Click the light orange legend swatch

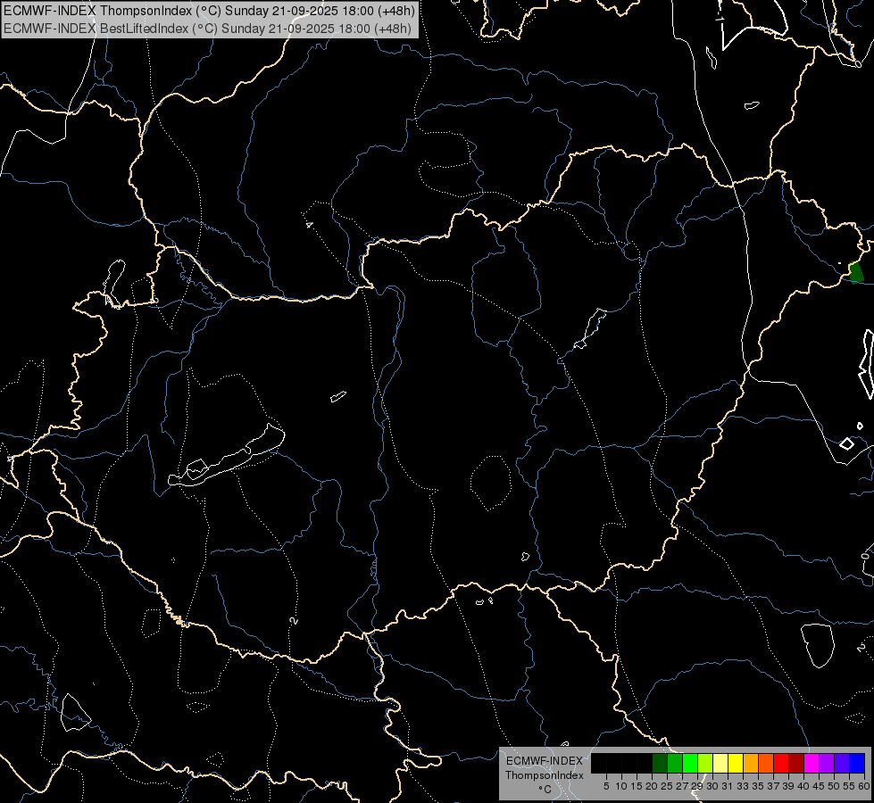750,763
